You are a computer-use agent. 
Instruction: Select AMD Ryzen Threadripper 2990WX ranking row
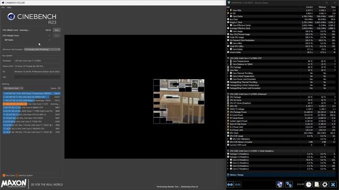[32, 93]
